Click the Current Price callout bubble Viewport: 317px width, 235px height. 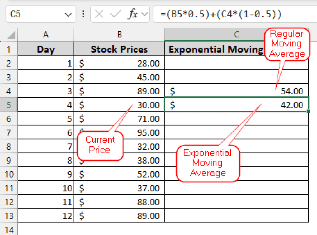click(100, 145)
